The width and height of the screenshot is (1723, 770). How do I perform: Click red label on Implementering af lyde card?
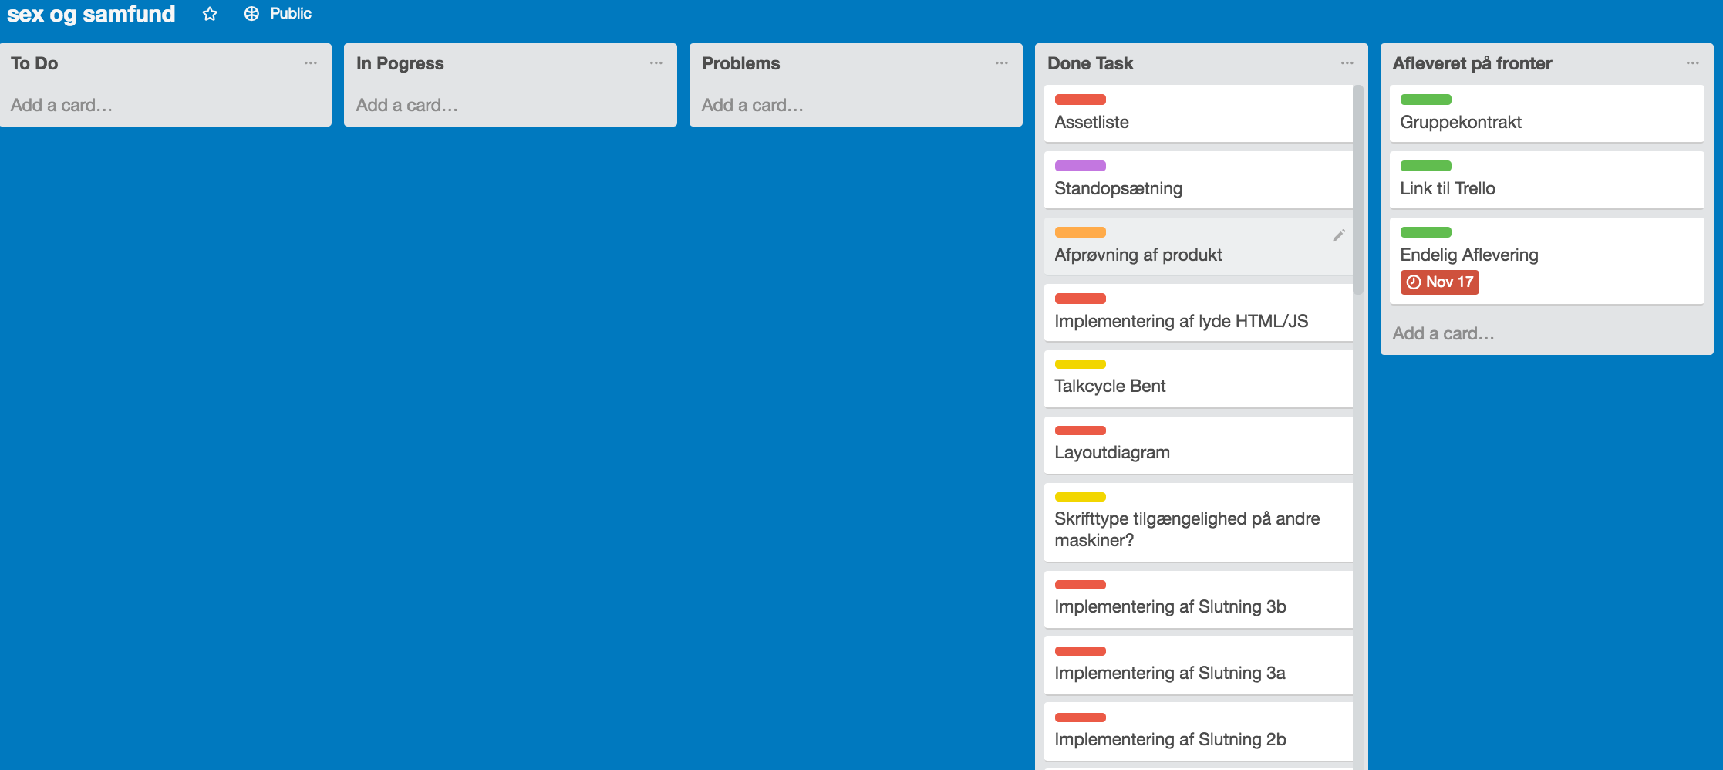(x=1081, y=299)
